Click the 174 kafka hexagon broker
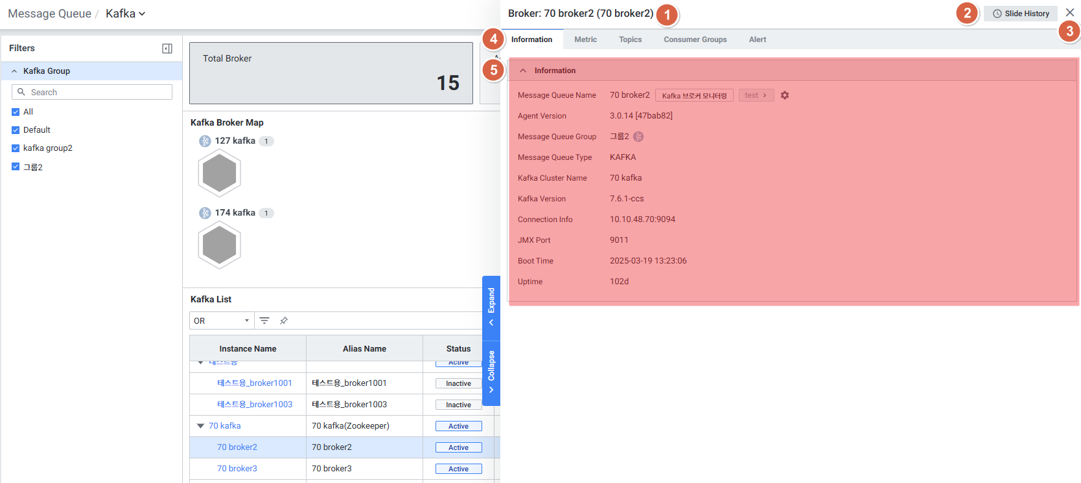This screenshot has width=1081, height=483. point(220,245)
